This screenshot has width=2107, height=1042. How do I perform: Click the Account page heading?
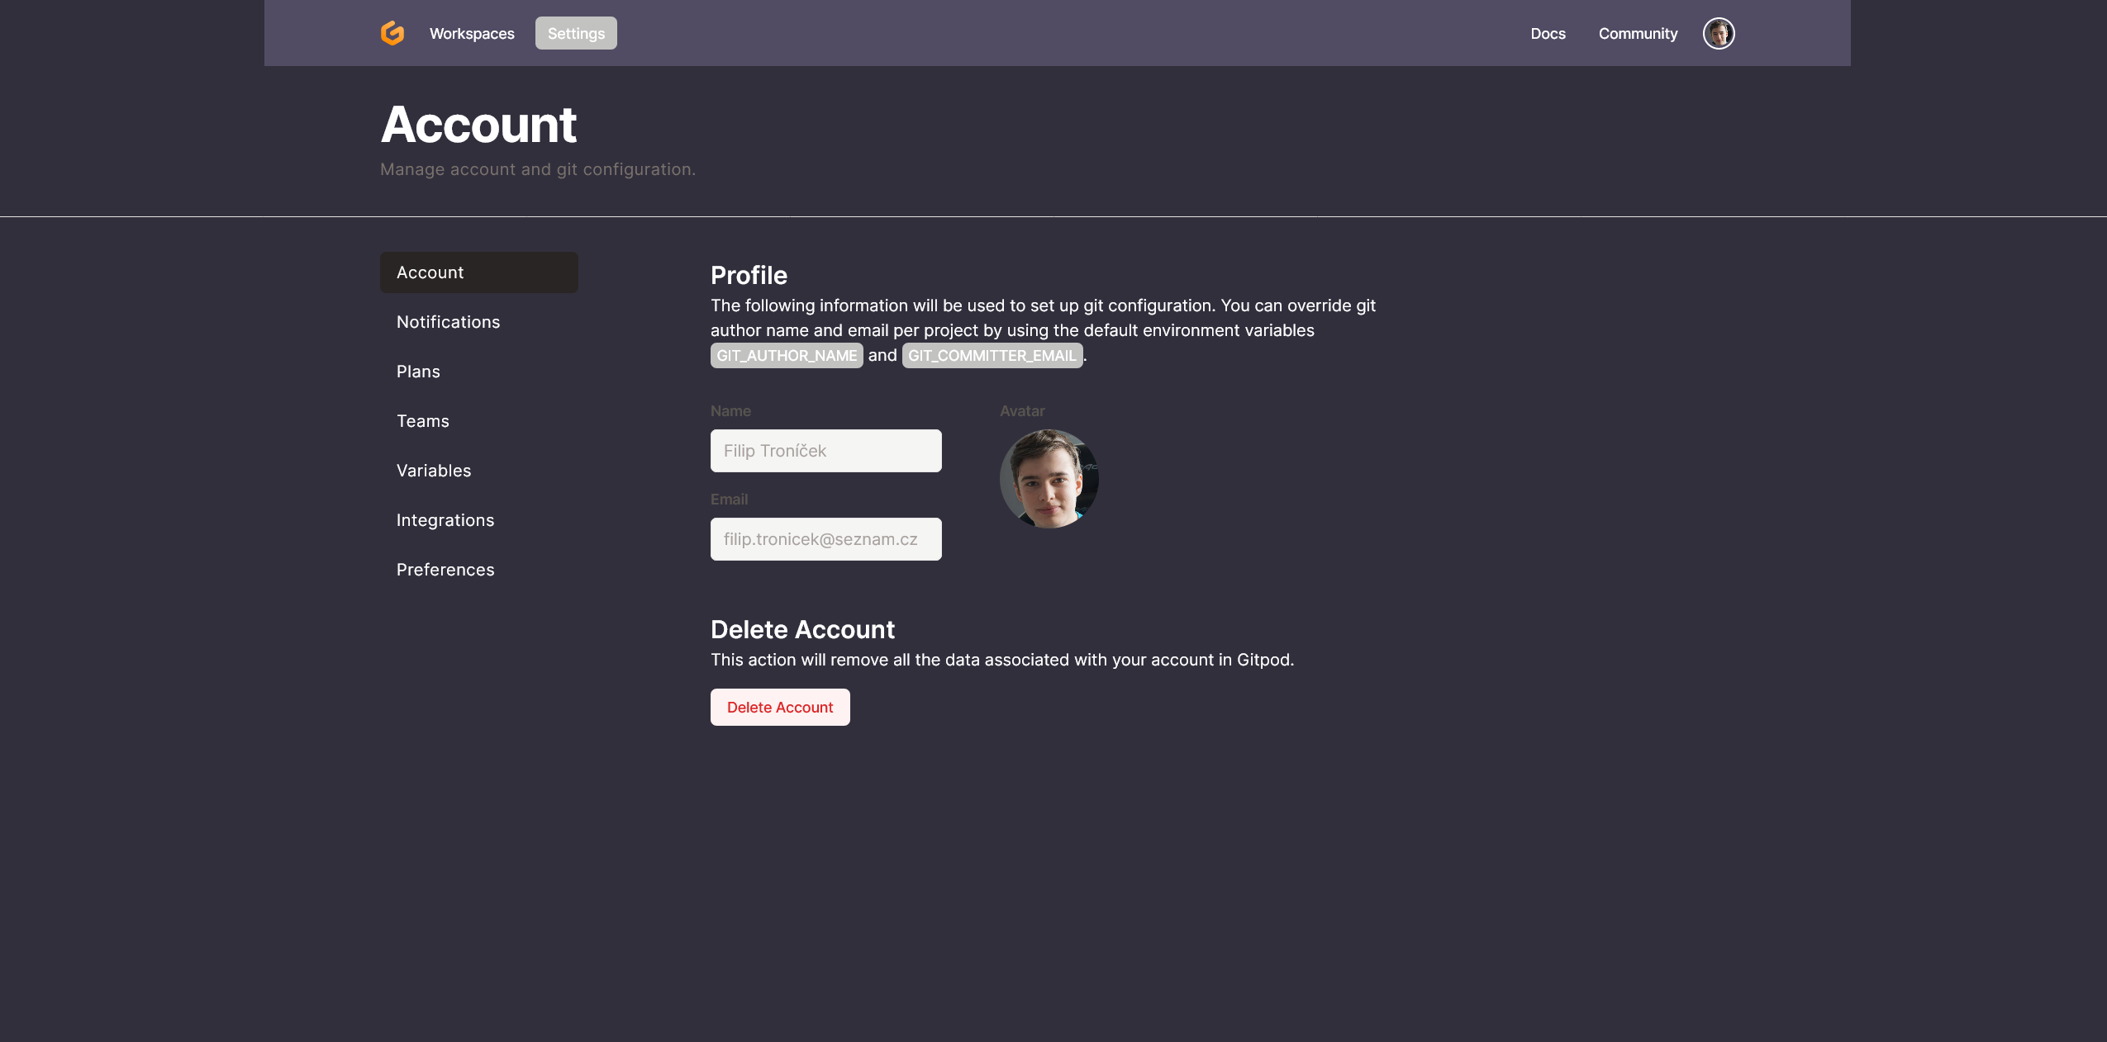(478, 124)
